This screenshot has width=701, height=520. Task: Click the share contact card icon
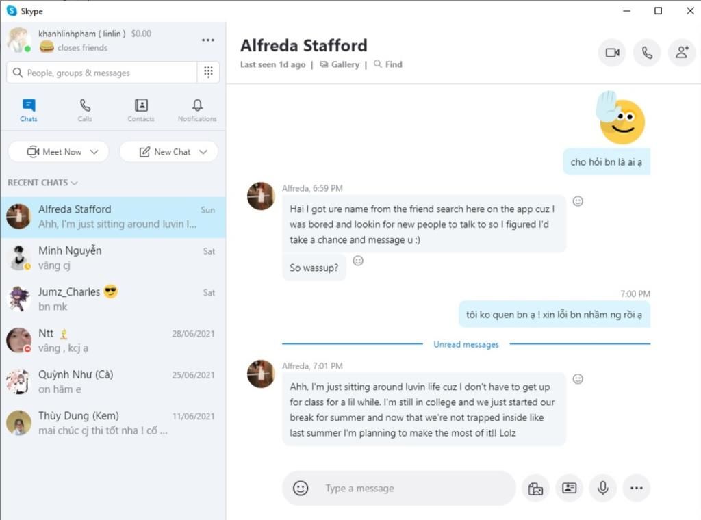(569, 488)
